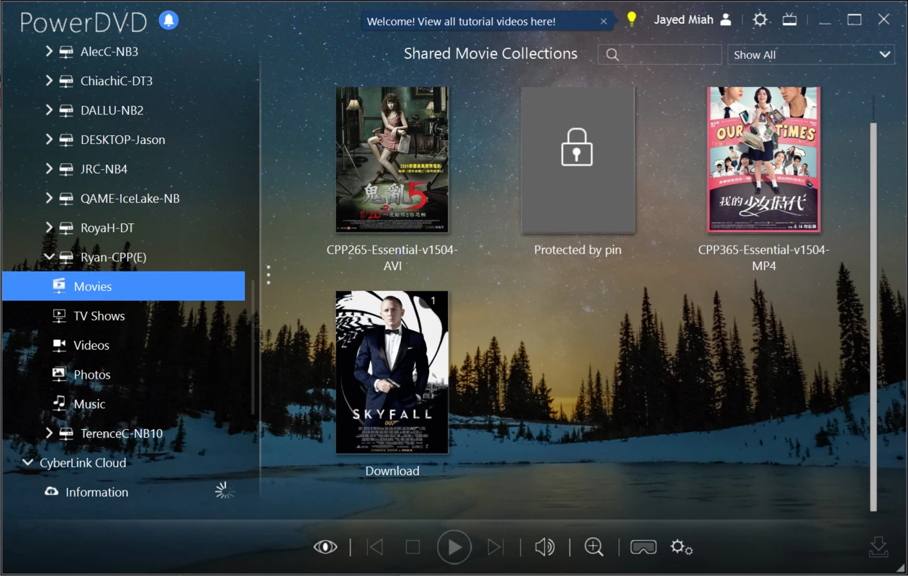Select TV Shows in the sidebar
Screen dimensions: 908x576
pyautogui.click(x=99, y=316)
